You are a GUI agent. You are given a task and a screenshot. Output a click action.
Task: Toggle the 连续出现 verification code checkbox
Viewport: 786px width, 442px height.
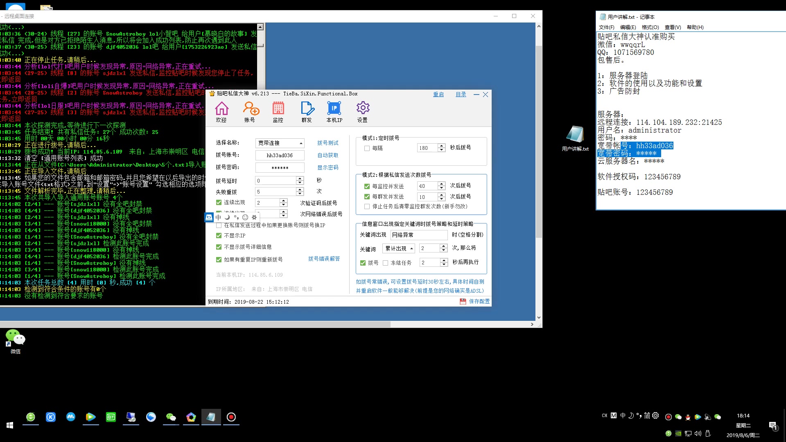pos(219,202)
